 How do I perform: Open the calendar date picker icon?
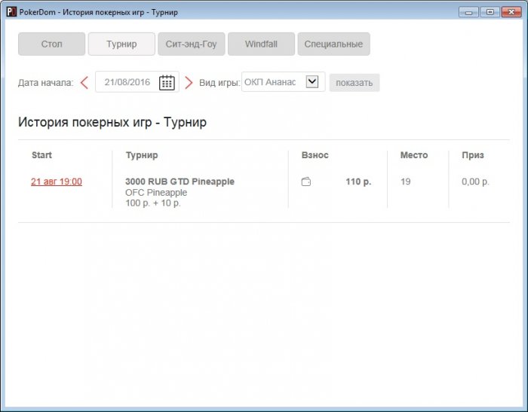(x=167, y=82)
